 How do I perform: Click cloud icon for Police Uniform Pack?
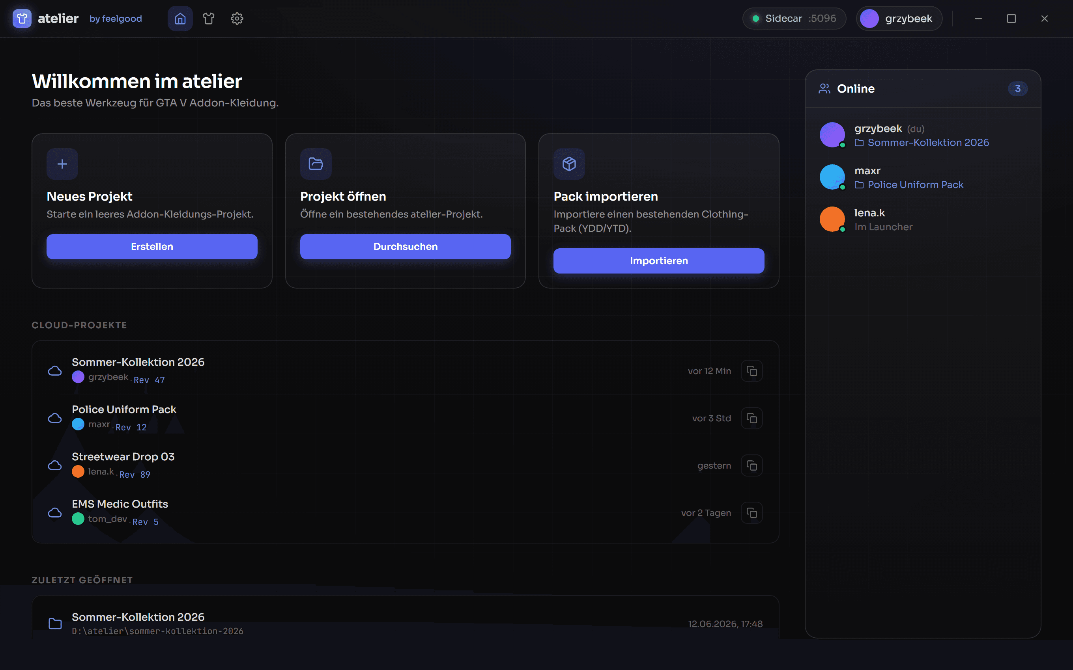click(55, 418)
